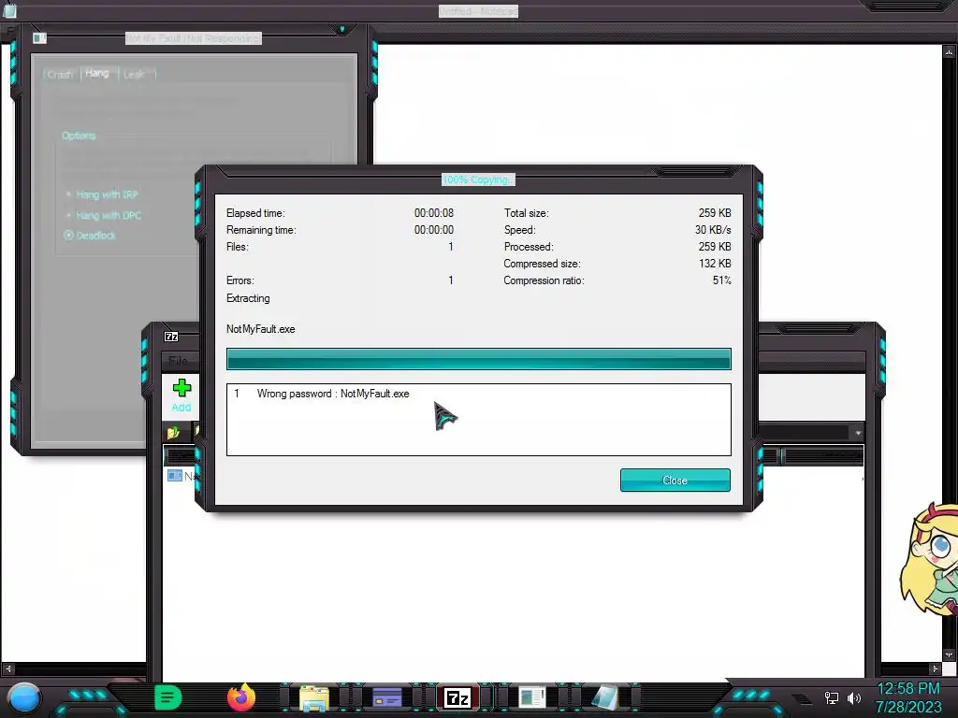Open the 7-Zip address path dropdown
Screen dimensions: 958x718
tap(858, 433)
